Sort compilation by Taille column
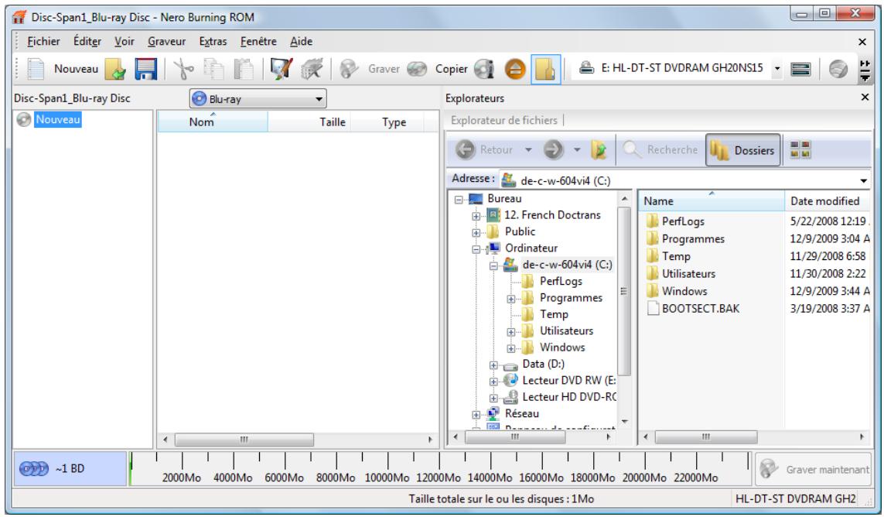 pos(309,122)
